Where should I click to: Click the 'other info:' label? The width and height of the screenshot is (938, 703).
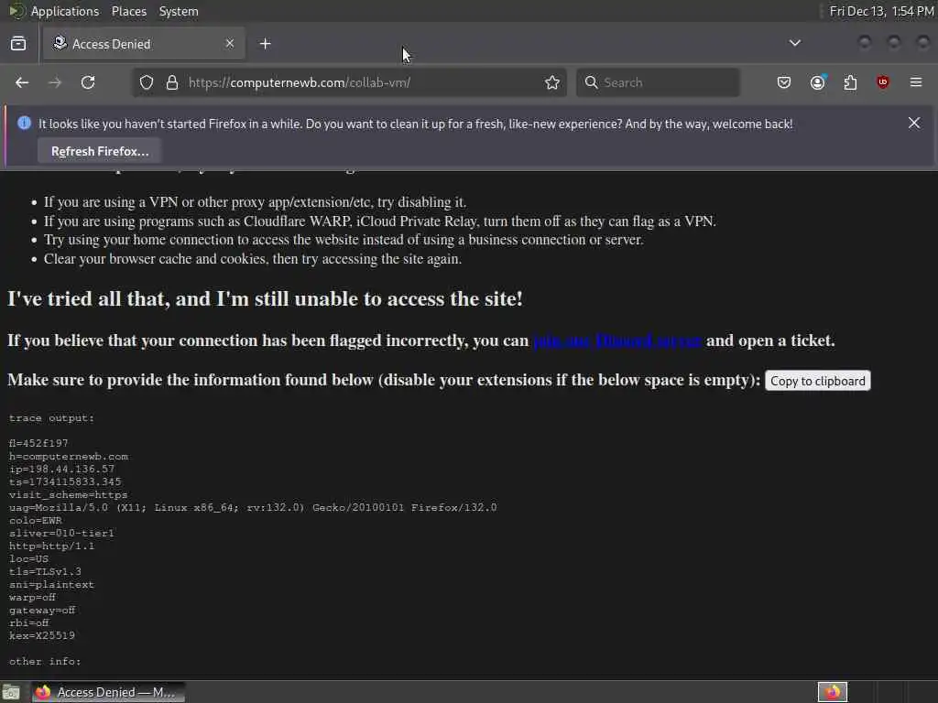(x=45, y=661)
